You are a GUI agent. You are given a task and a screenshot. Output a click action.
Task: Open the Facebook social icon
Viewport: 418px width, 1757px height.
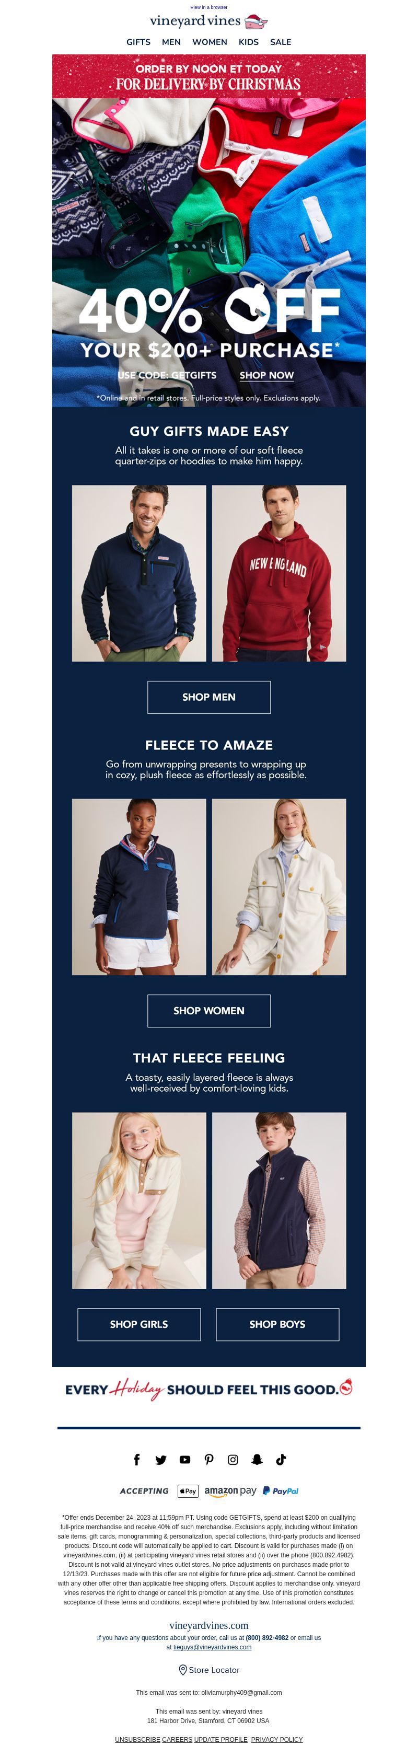coord(136,1459)
